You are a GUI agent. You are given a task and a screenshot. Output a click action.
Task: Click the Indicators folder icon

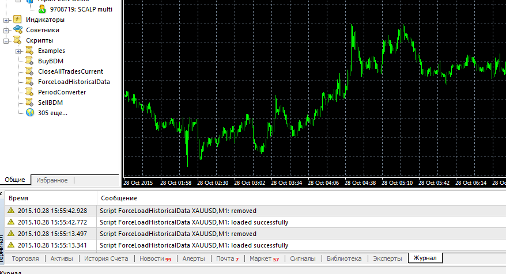(x=17, y=20)
